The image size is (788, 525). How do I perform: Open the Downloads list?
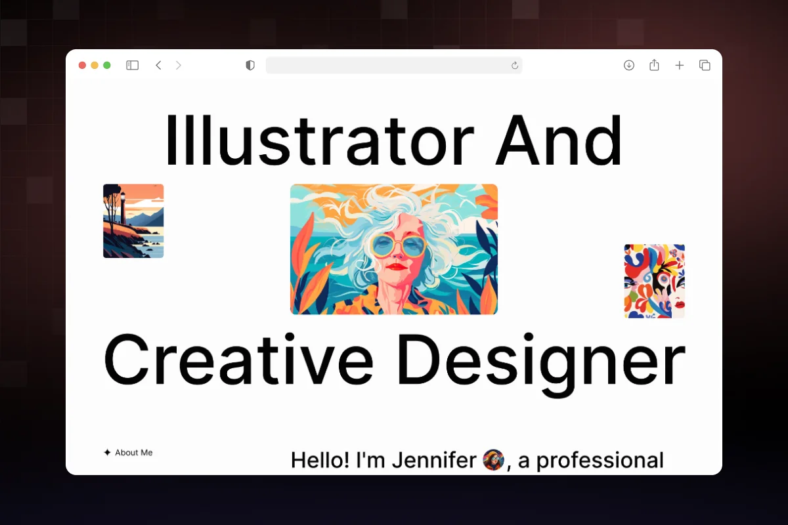tap(628, 65)
